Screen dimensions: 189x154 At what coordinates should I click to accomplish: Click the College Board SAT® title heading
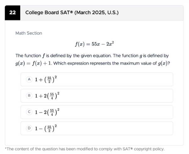[72, 13]
